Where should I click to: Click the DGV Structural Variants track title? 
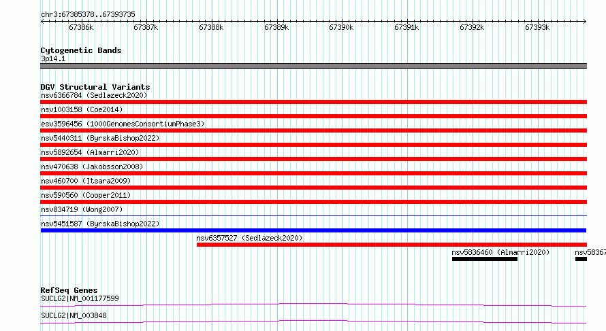[95, 87]
